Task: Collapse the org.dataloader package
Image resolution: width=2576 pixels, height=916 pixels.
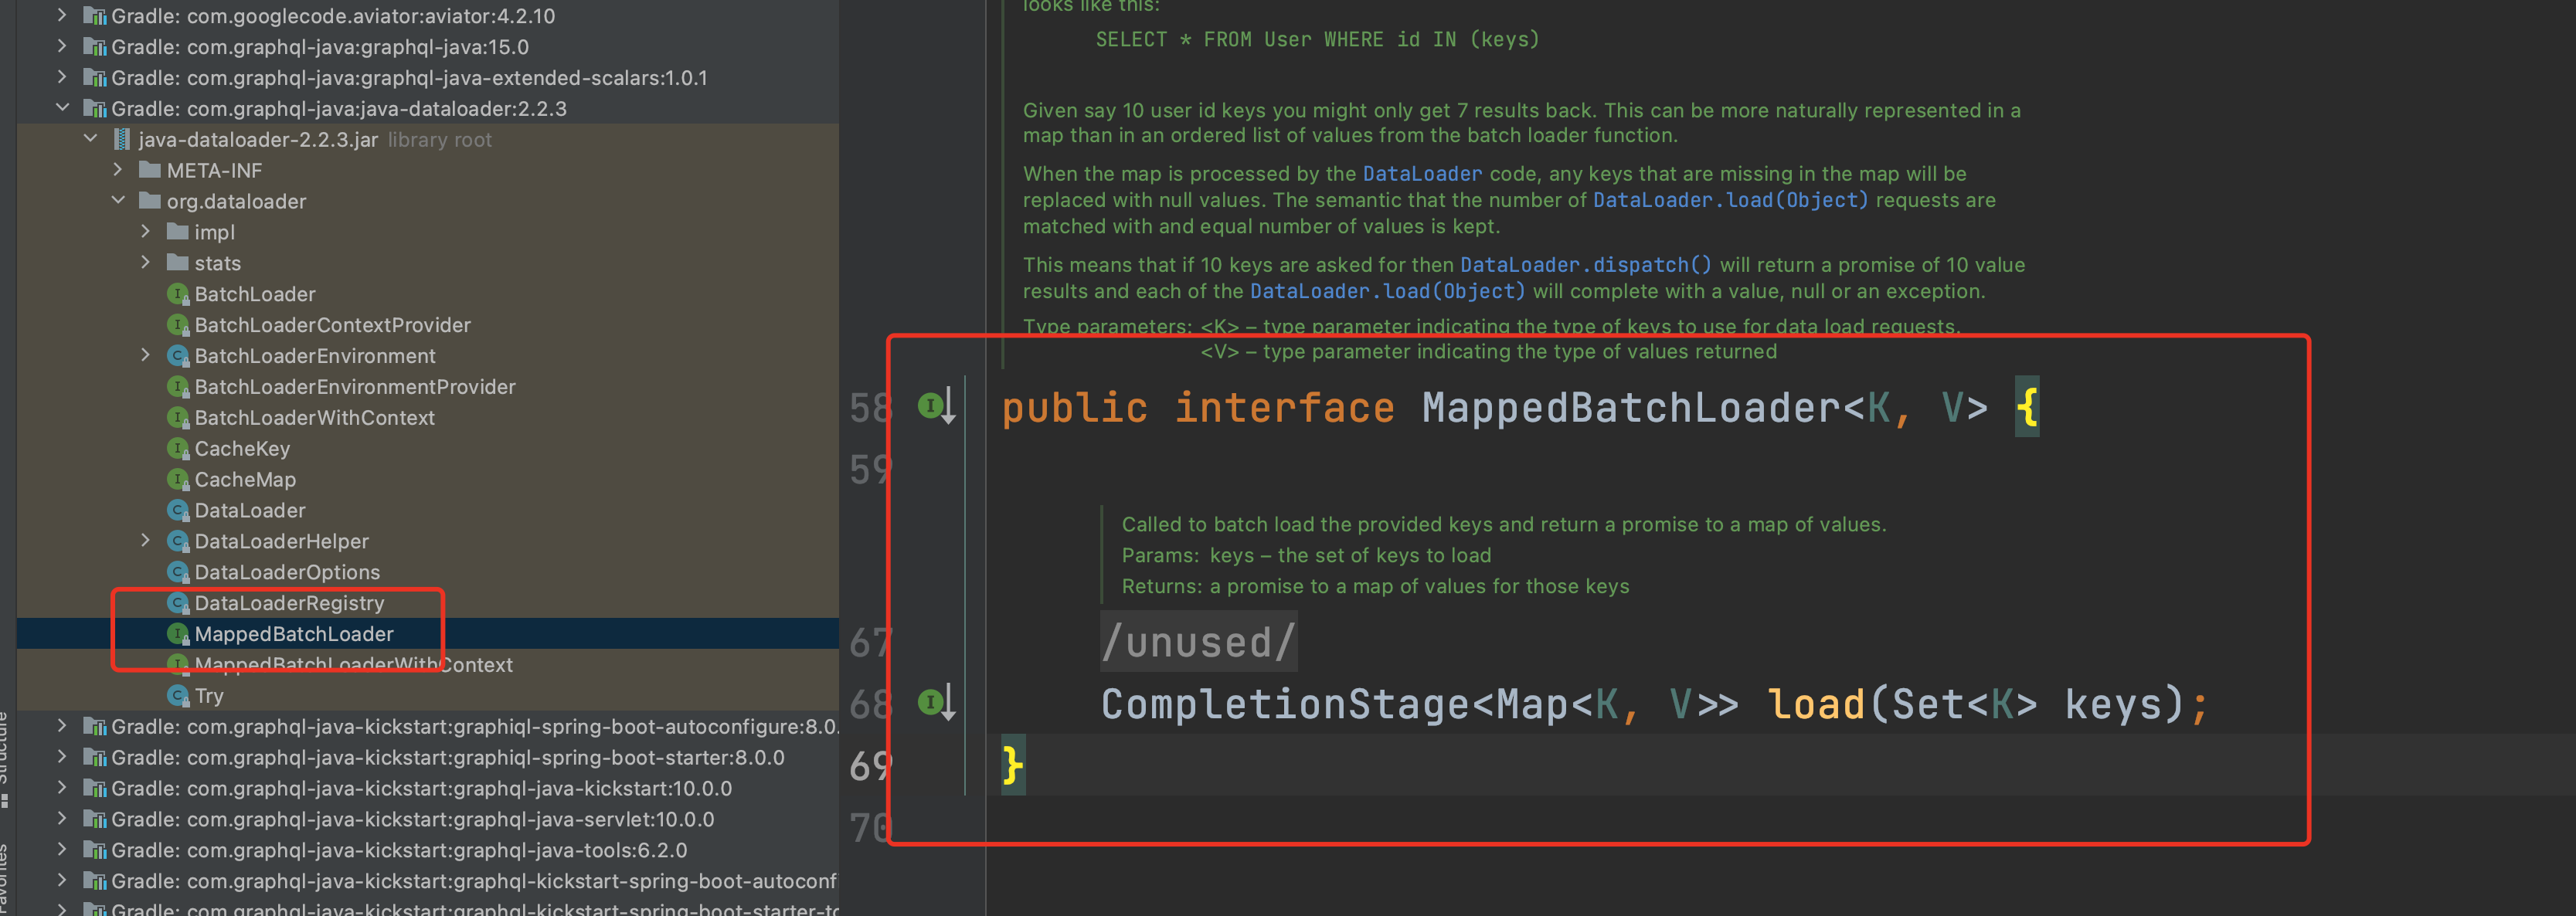Action: (x=118, y=200)
